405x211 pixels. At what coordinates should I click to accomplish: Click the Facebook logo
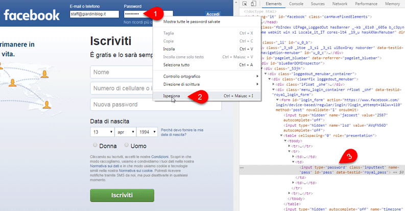pyautogui.click(x=32, y=15)
